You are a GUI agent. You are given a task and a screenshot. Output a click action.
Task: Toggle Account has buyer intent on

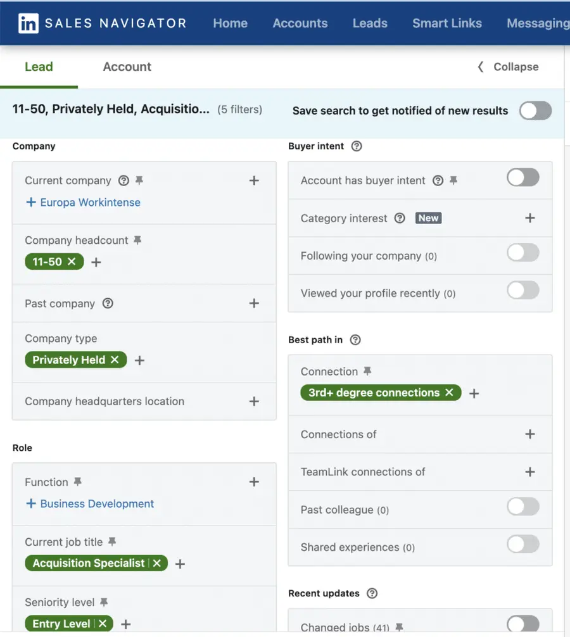522,177
